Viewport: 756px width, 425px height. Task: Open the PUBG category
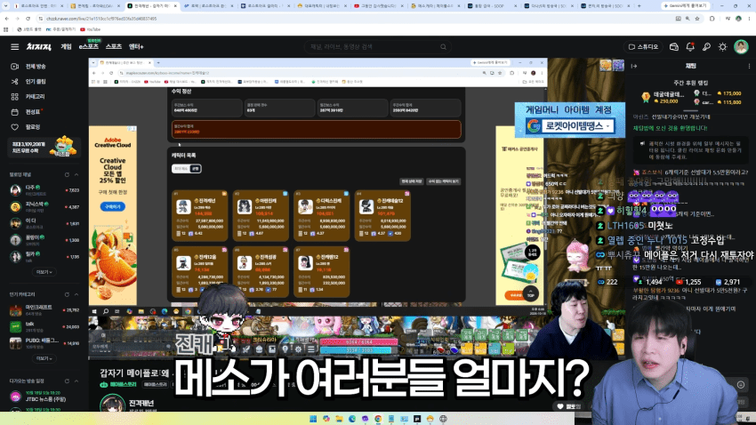coord(44,343)
